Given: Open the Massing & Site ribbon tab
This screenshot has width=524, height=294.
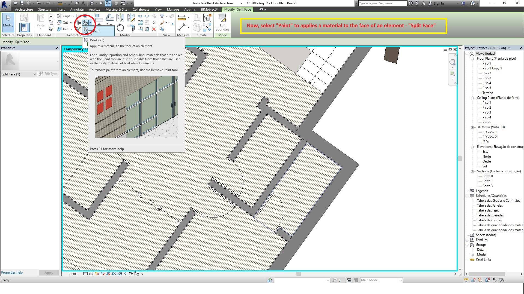Looking at the screenshot, I should click(x=116, y=9).
